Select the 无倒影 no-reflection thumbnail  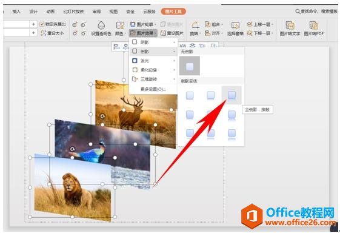(x=190, y=66)
